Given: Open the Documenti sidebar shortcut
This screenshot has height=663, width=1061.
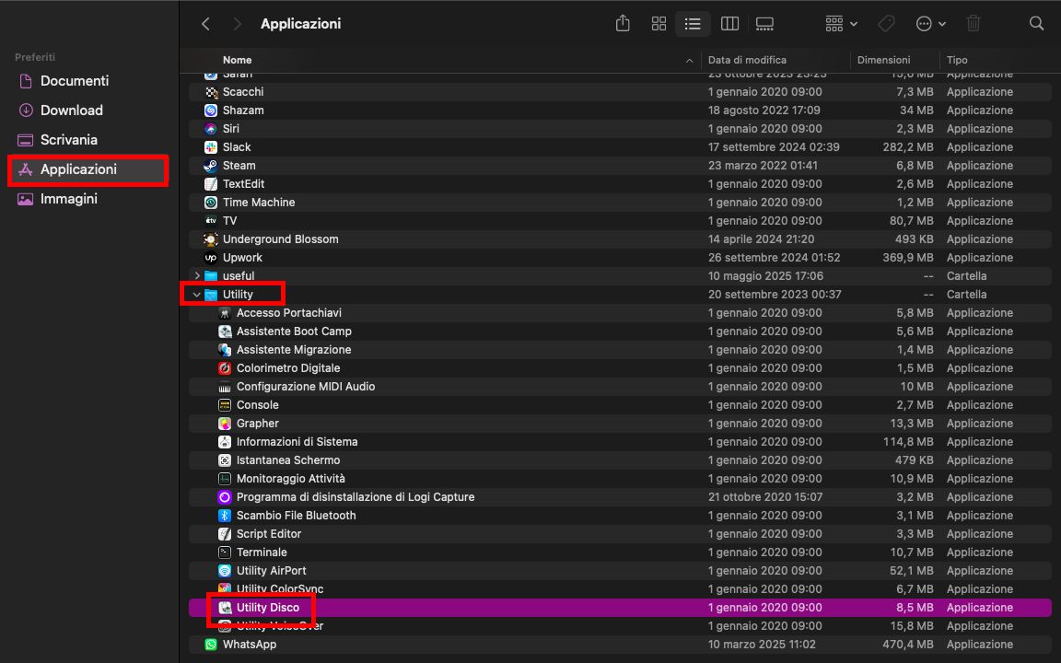Looking at the screenshot, I should coord(76,81).
